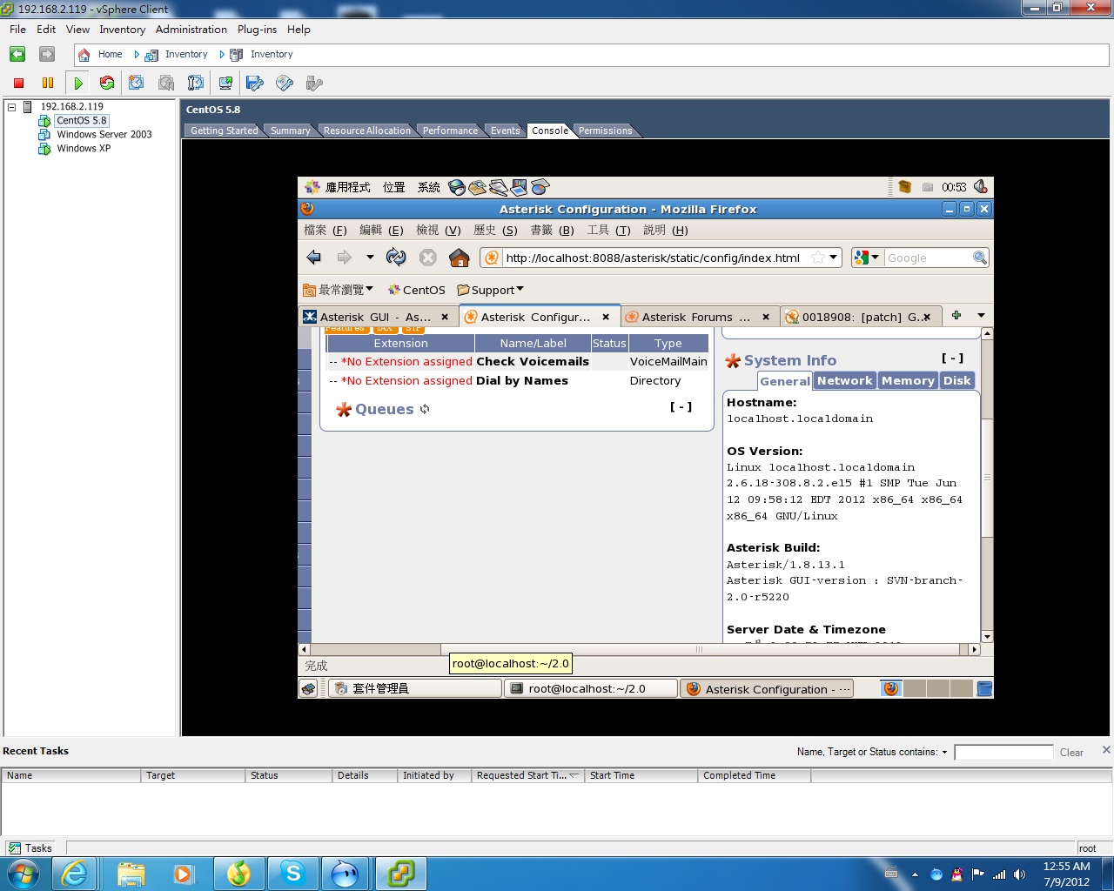Switch to the Summary tab
This screenshot has width=1114, height=891.
point(290,131)
